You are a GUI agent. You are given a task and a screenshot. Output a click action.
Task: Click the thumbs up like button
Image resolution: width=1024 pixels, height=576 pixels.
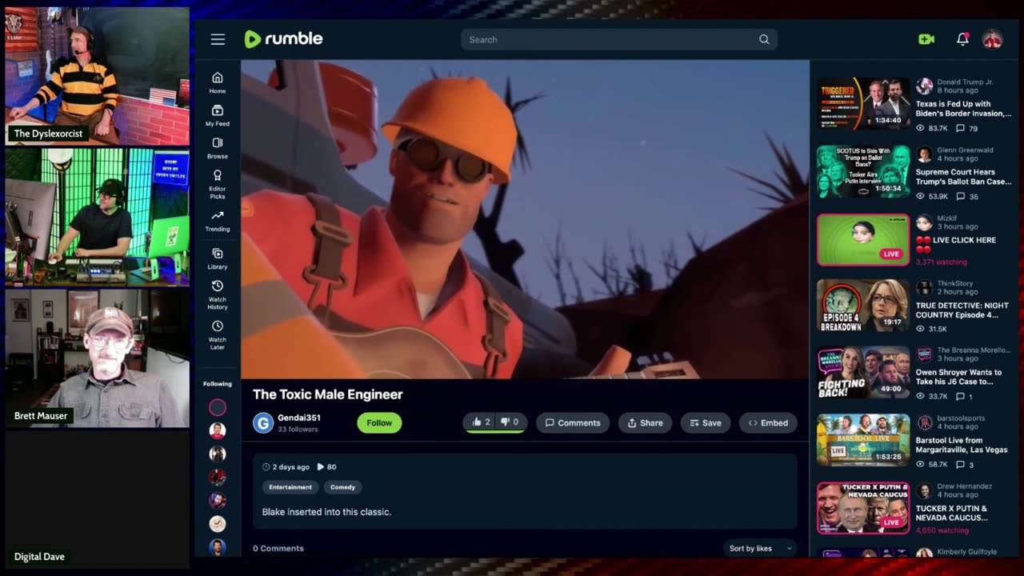(481, 422)
